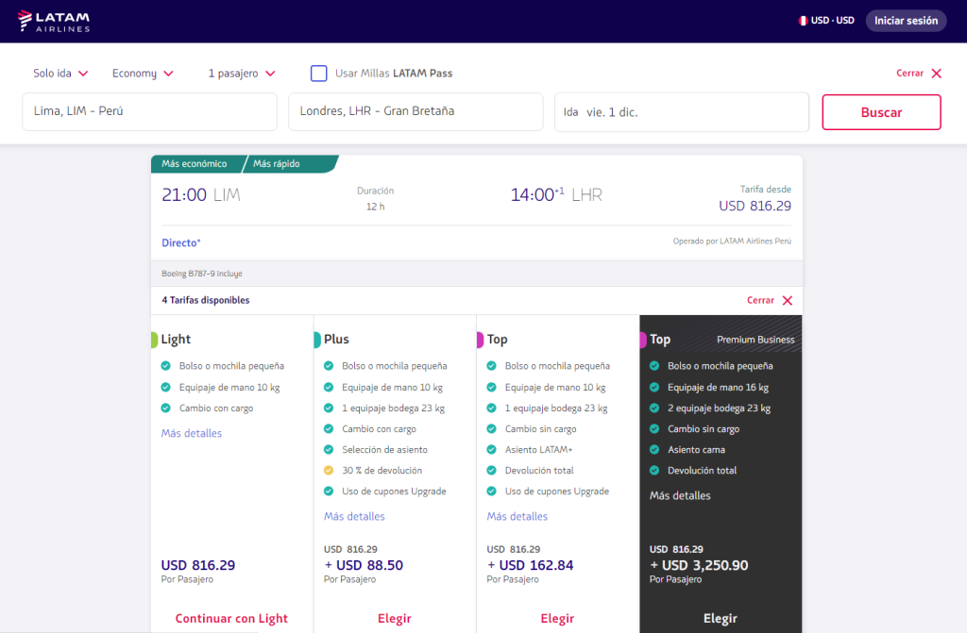Click the Peru flag currency icon

(x=803, y=21)
